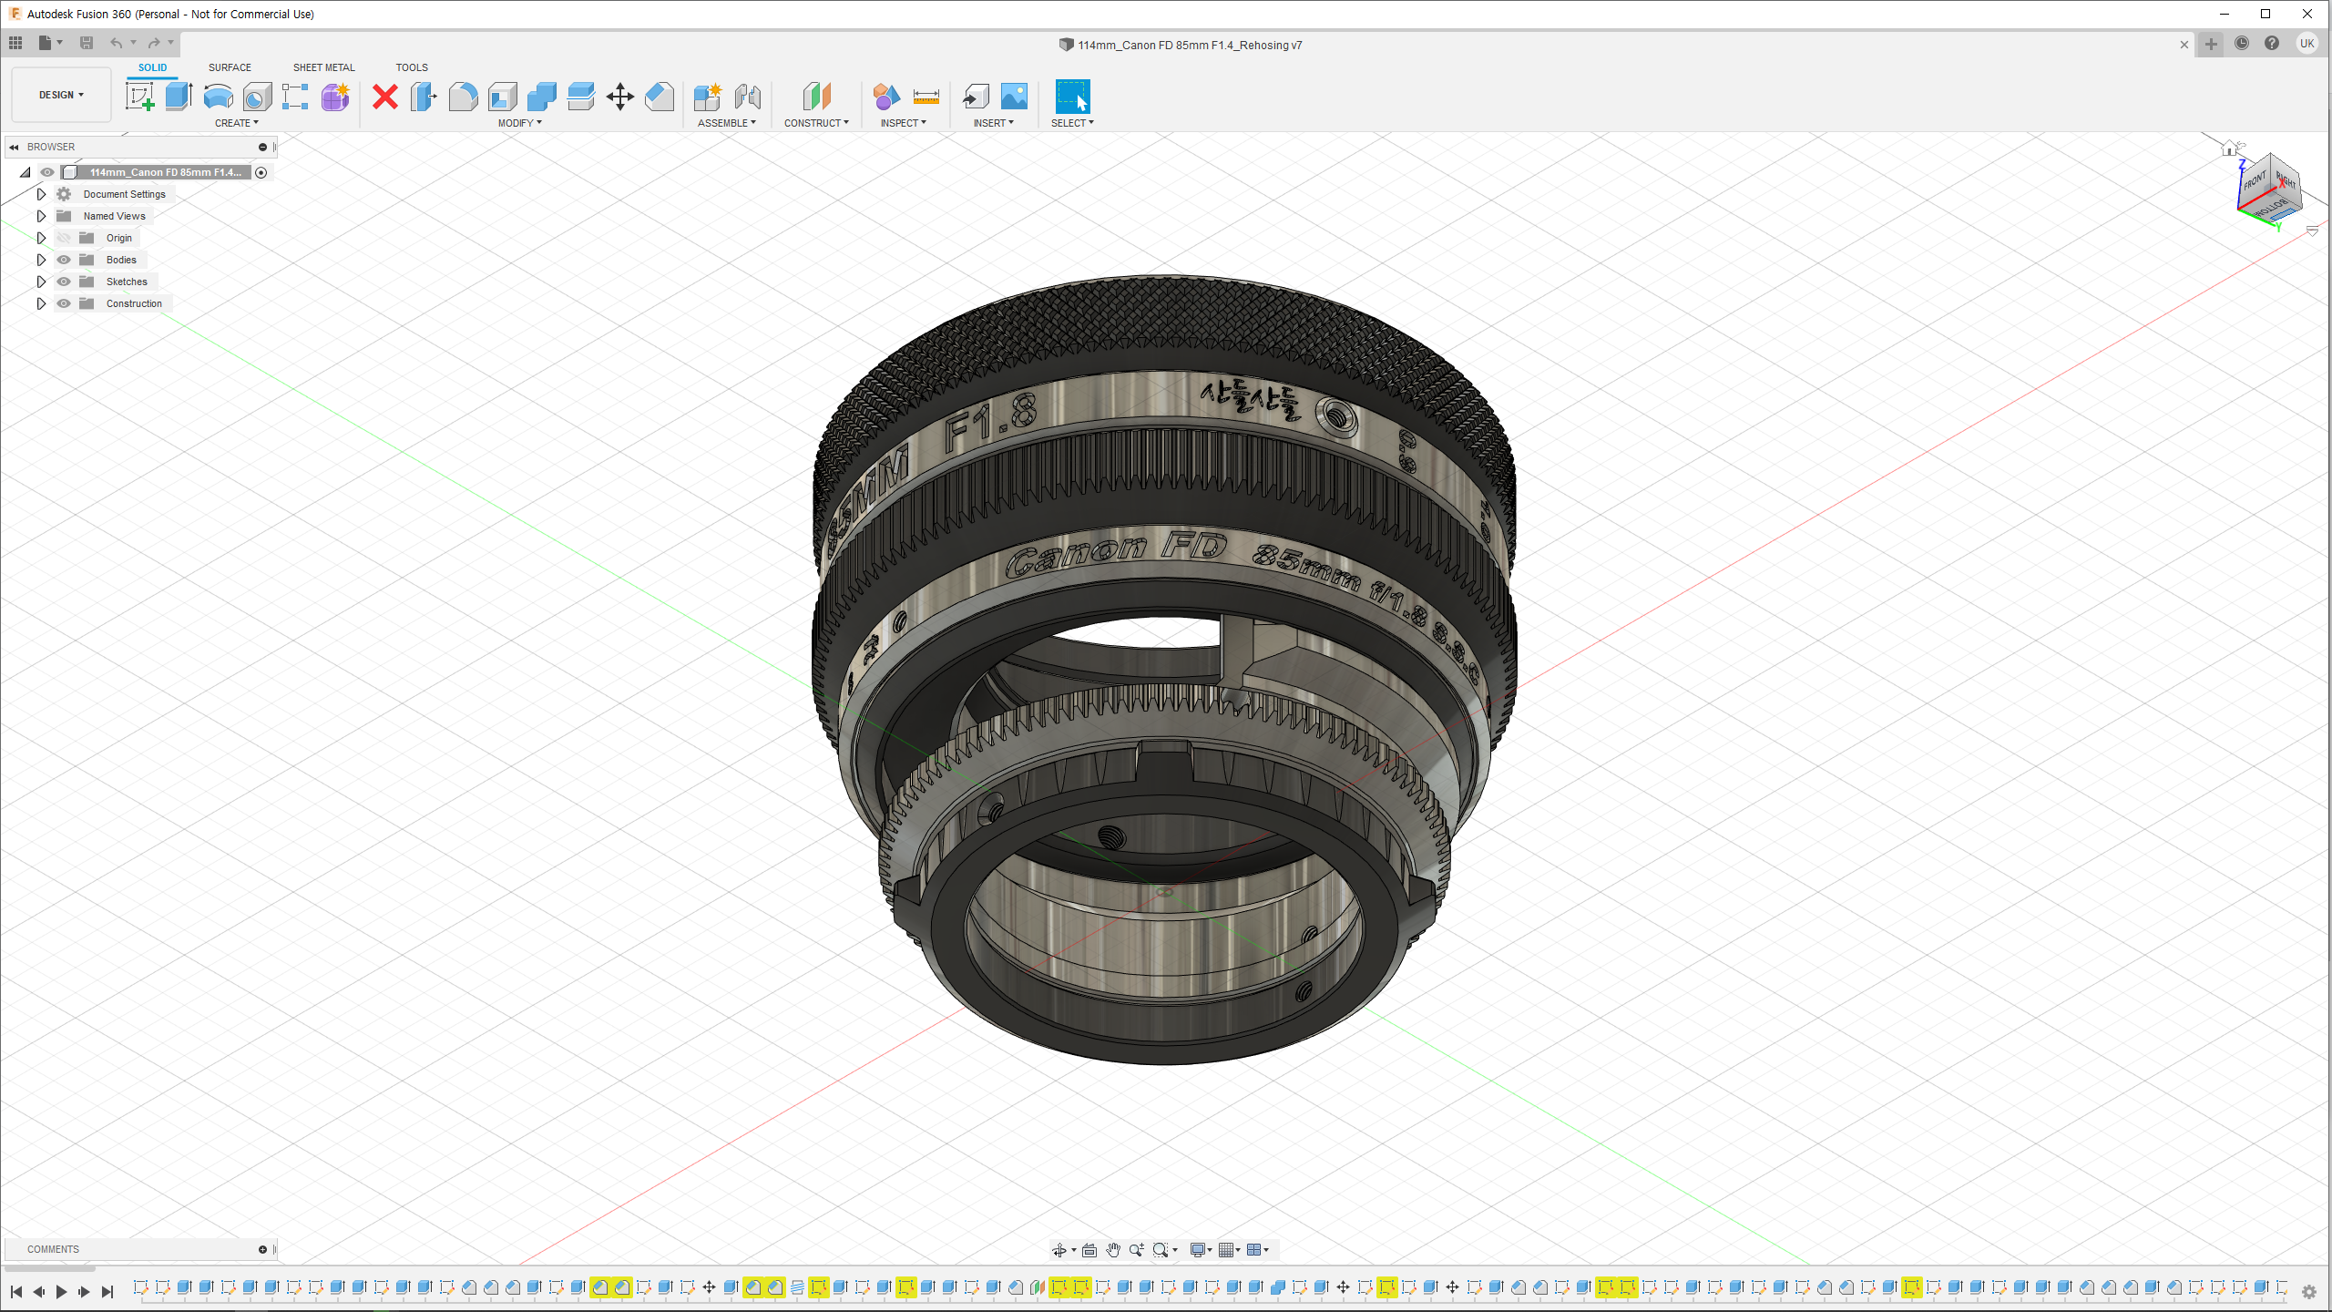2332x1312 pixels.
Task: Select the Revolve tool
Action: (x=218, y=96)
